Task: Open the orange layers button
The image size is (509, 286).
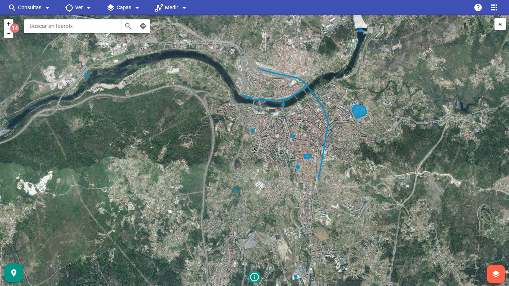Action: point(496,274)
